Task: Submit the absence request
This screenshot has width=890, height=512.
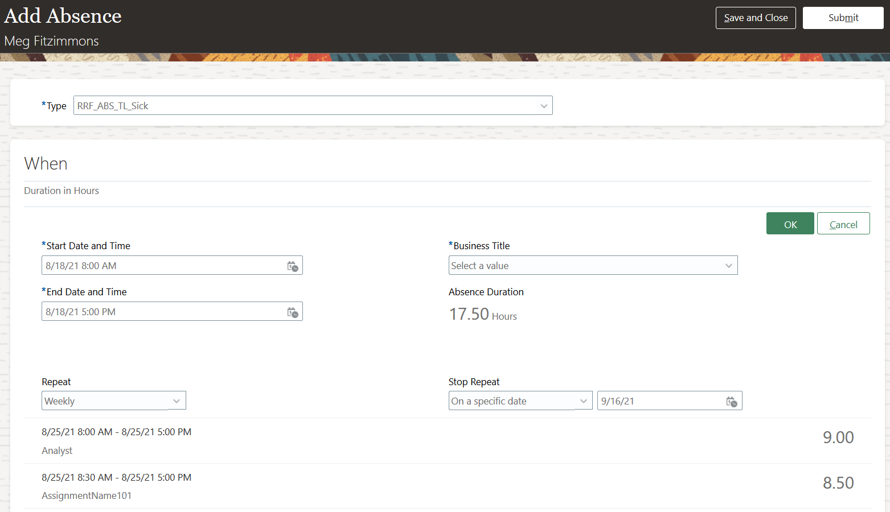Action: pos(843,18)
